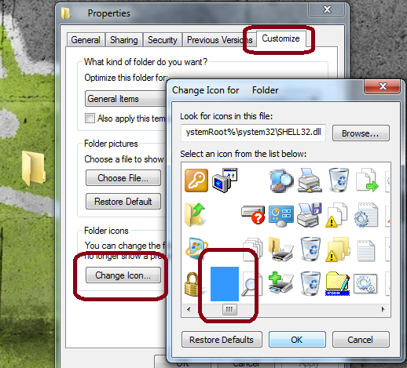The height and width of the screenshot is (368, 407).
Task: Select the drive with red question mark icon
Action: point(253,215)
